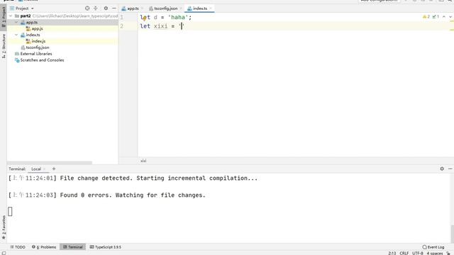
Task: Open the Event Log
Action: coord(433,247)
